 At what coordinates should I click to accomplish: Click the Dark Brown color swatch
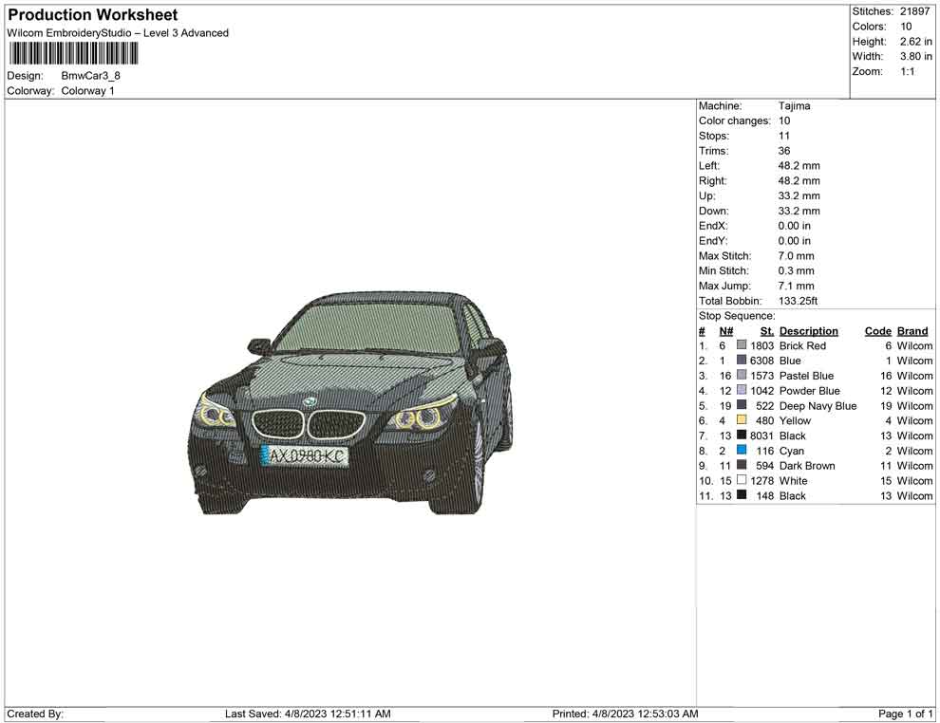(742, 465)
